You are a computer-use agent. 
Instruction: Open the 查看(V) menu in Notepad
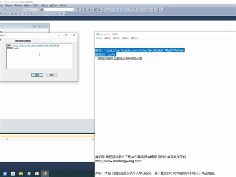pos(125,39)
